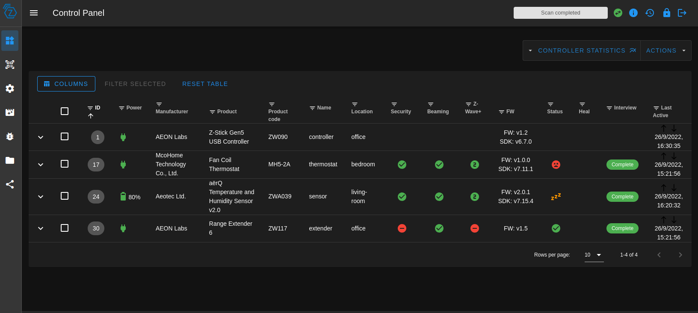Expand the Controller Statistics panel
Viewport: 698px width, 313px height.
pos(582,50)
